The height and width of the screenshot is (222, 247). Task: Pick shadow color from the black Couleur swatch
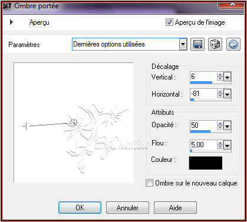pos(206,163)
